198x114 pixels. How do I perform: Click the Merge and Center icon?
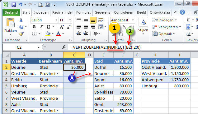tap(101, 27)
